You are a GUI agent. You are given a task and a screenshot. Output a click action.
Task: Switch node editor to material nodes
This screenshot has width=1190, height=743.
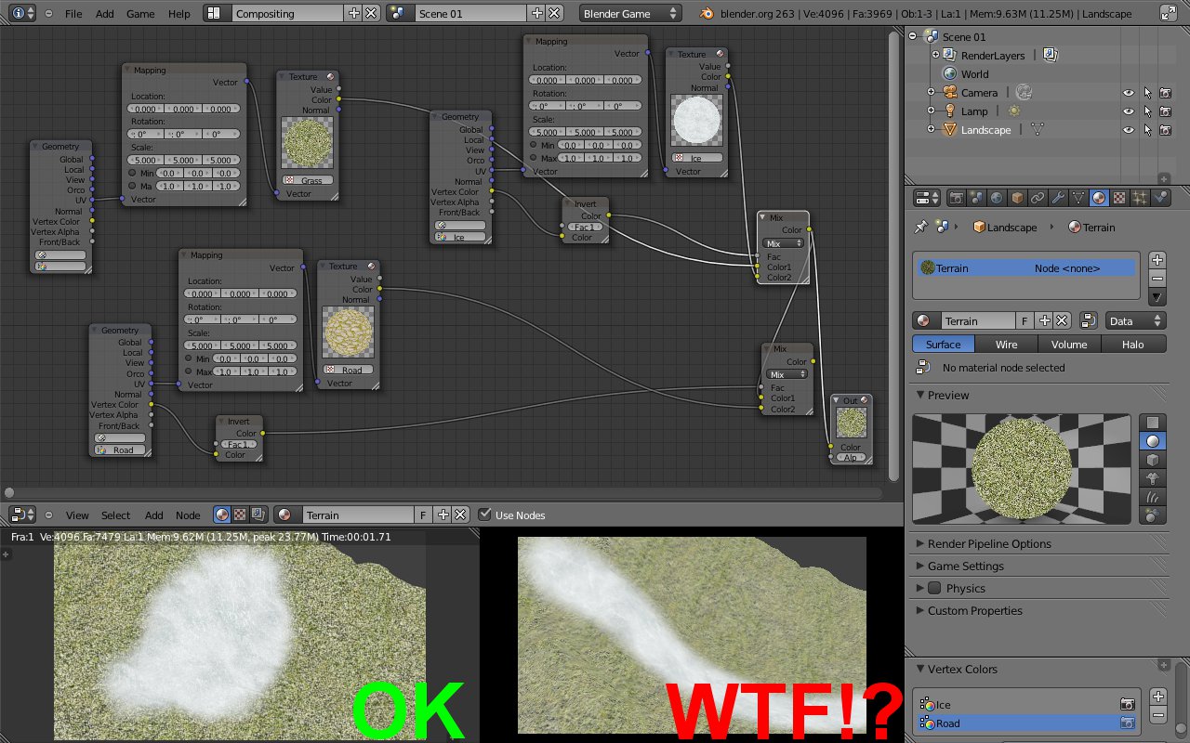pyautogui.click(x=222, y=515)
